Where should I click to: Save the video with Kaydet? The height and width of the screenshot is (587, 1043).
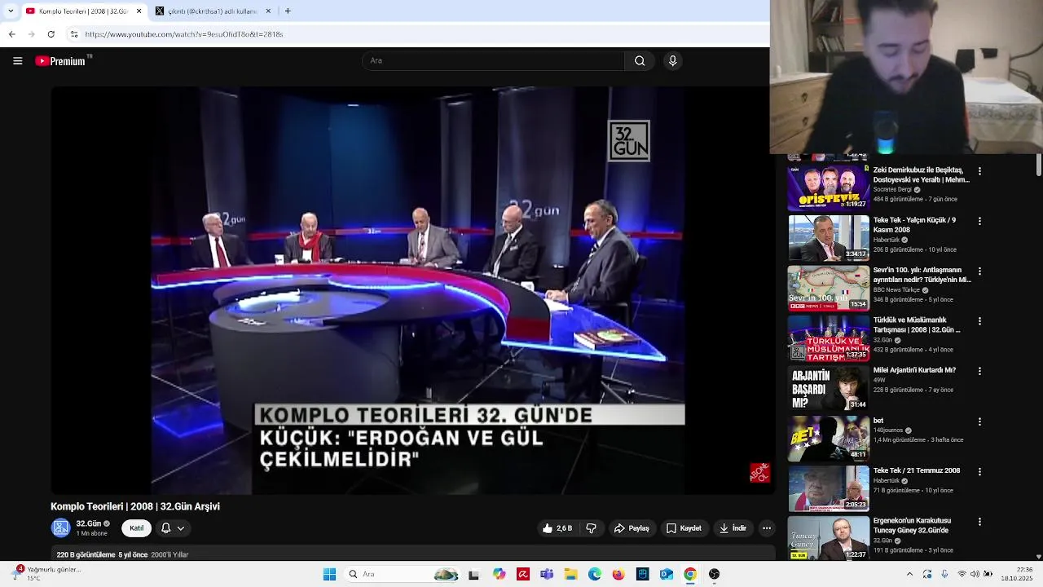[684, 528]
